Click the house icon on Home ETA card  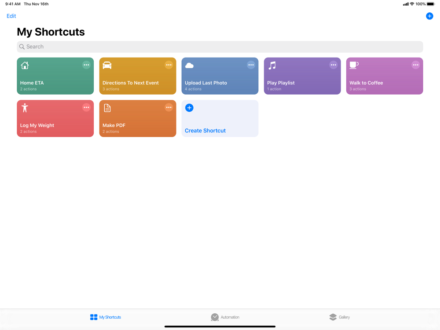[25, 66]
